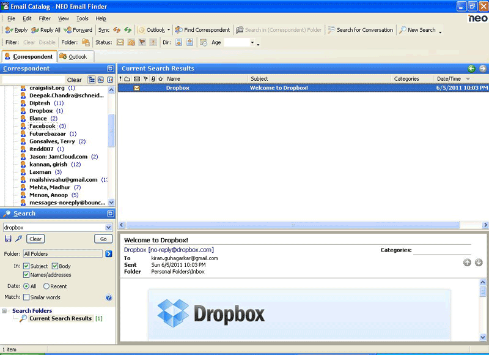Open the search term history dropdown
Viewport: 489px width, 355px height.
[x=109, y=227]
